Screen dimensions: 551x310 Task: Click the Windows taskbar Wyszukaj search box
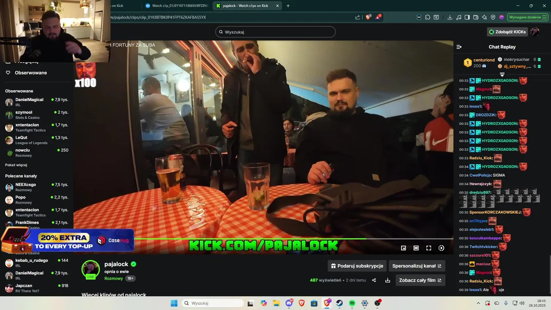[212, 303]
